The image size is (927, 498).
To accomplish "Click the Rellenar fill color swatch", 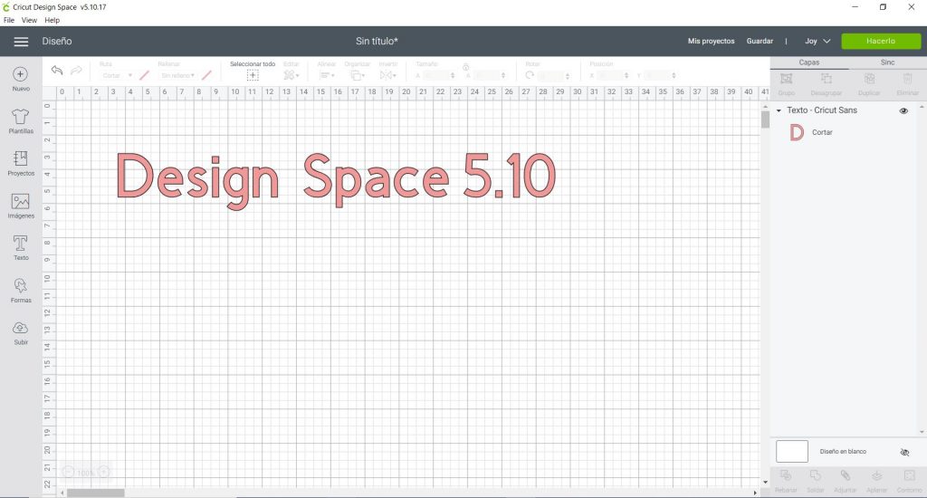I will coord(206,75).
